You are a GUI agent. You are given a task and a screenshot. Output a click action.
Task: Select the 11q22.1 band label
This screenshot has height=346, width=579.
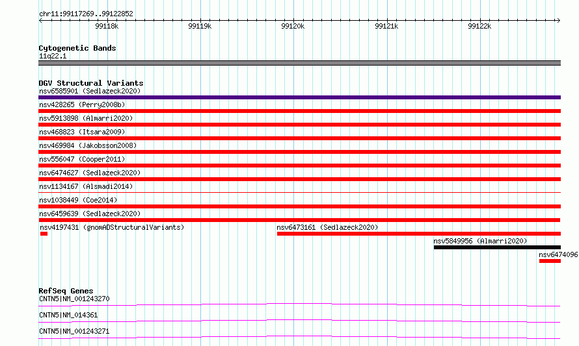click(53, 56)
